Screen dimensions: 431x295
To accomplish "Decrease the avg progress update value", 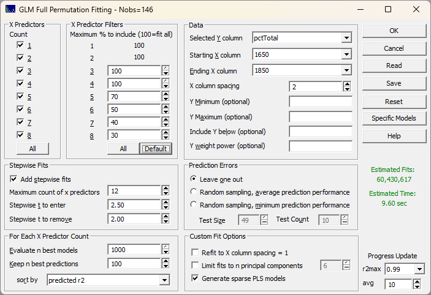I will coord(417,286).
